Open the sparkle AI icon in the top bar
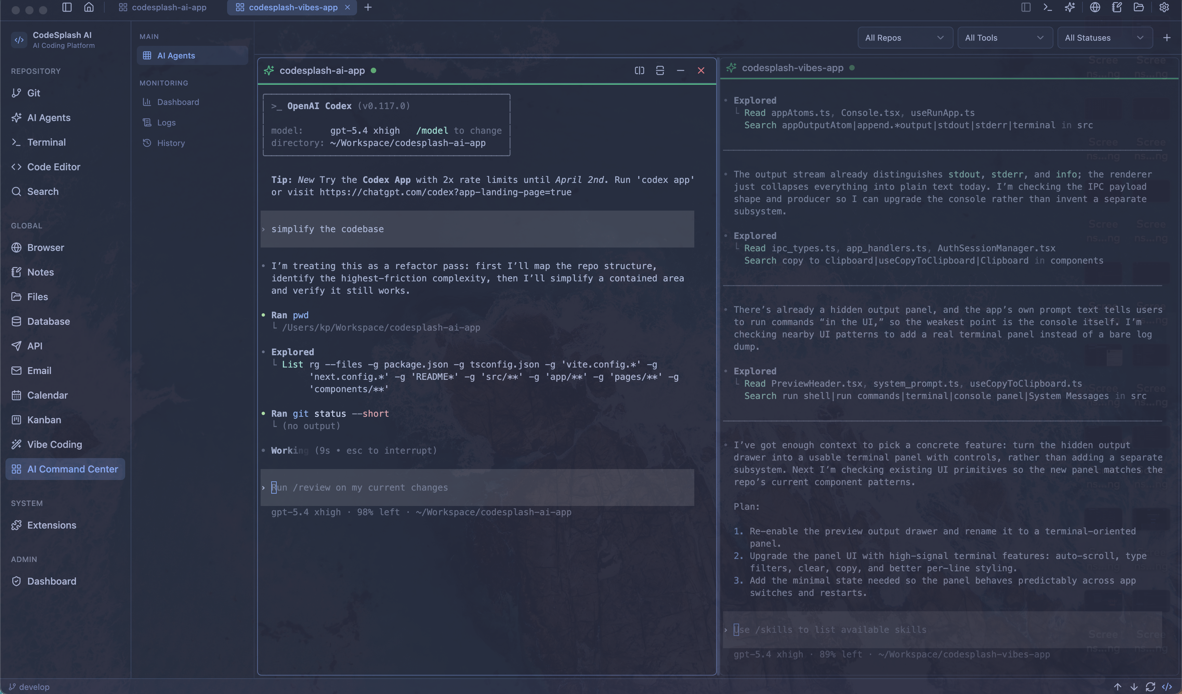The image size is (1182, 694). point(1070,8)
